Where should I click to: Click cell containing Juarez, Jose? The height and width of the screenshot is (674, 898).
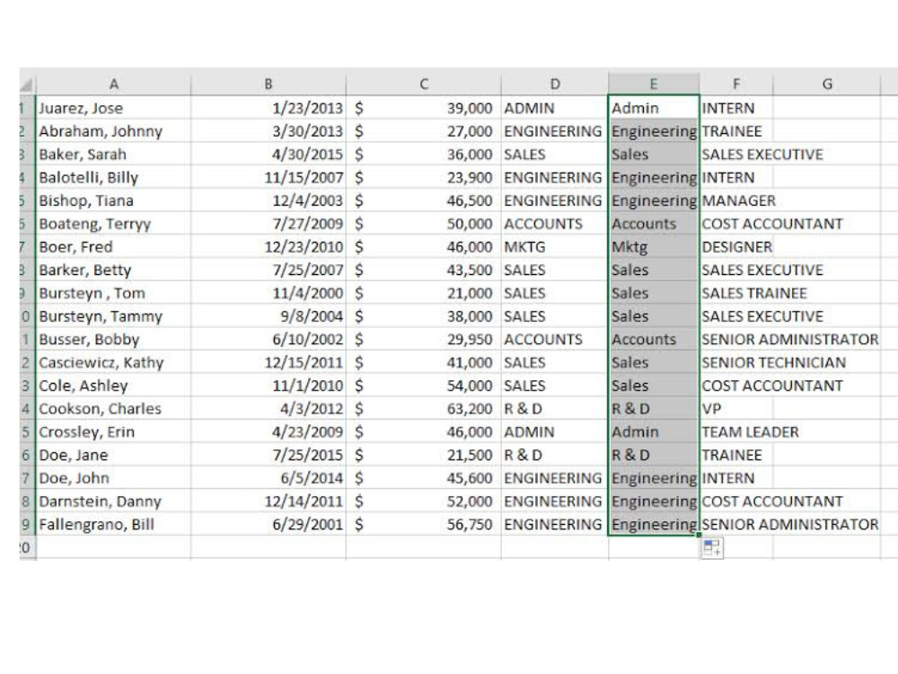(113, 108)
